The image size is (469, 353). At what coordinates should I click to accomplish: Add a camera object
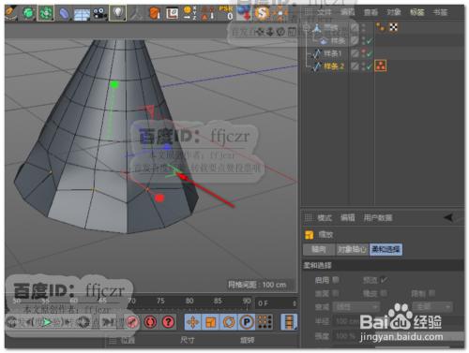[99, 13]
